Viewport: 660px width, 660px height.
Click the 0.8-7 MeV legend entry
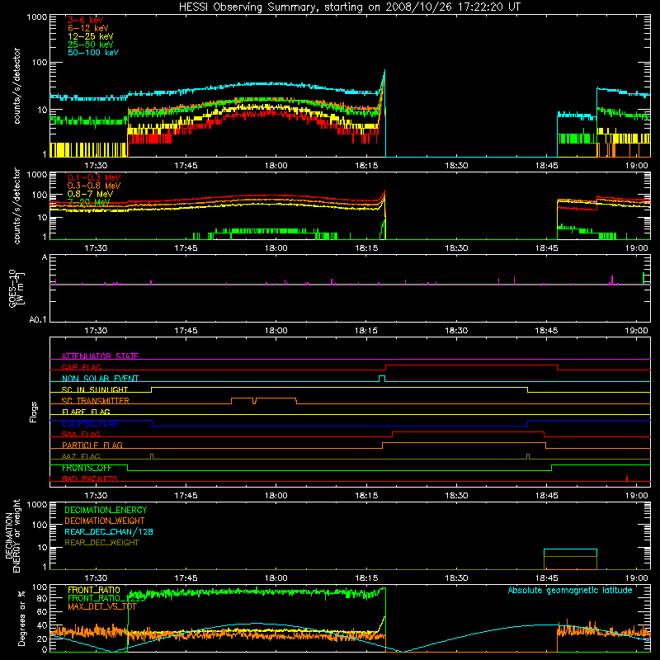[90, 194]
